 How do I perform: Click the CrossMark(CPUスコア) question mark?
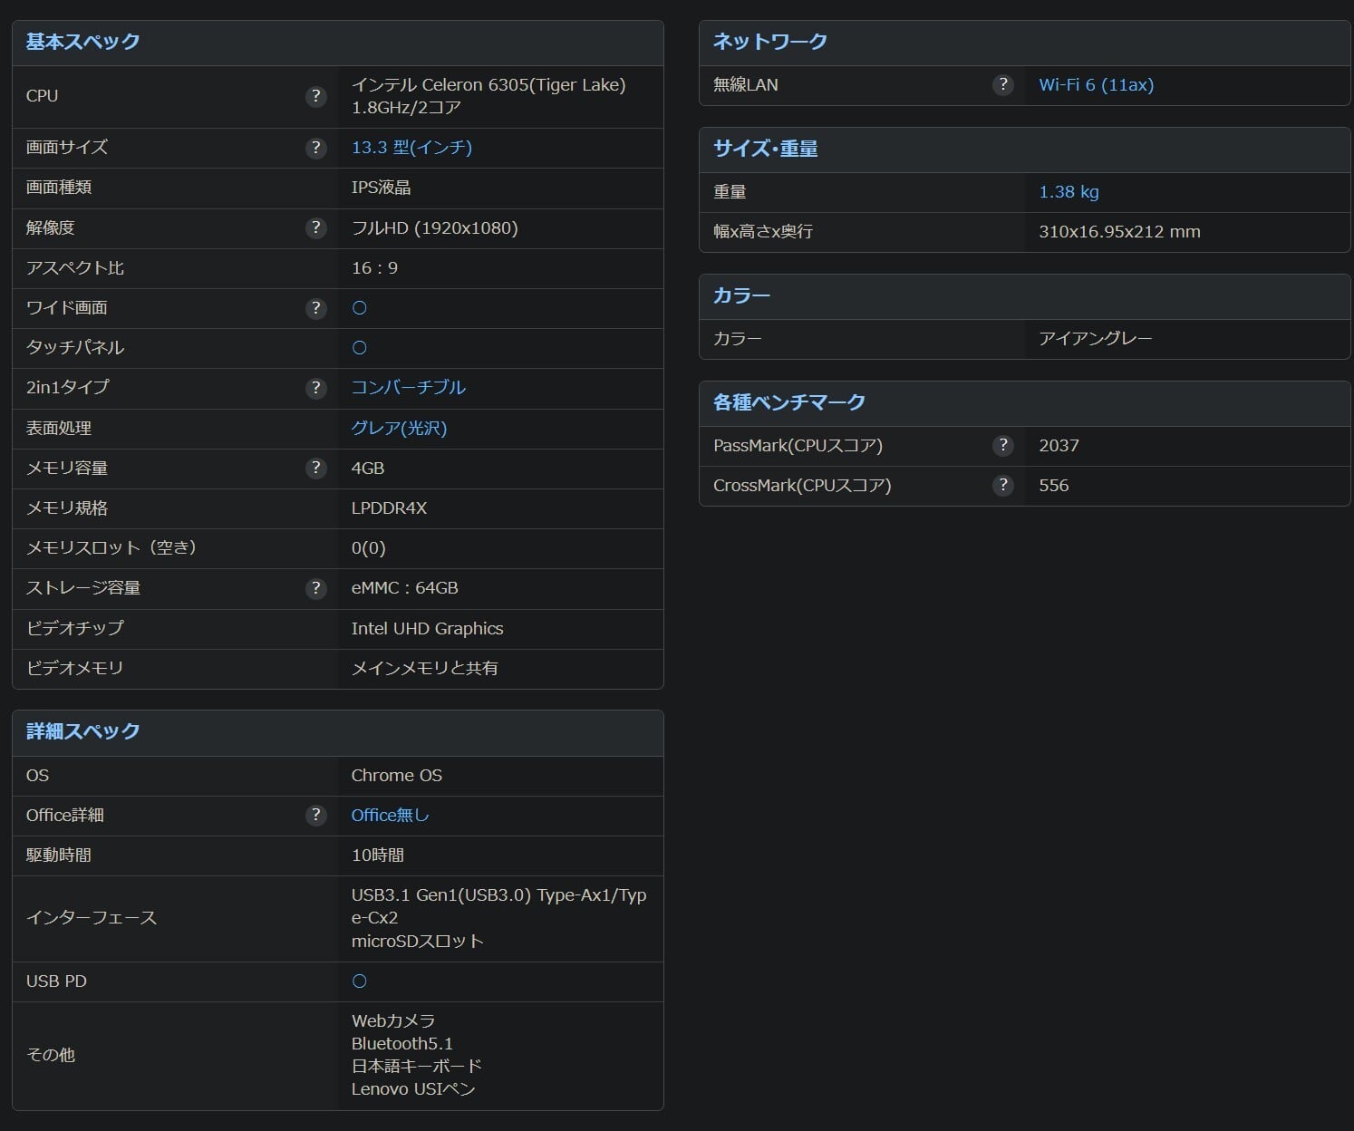(x=1002, y=485)
